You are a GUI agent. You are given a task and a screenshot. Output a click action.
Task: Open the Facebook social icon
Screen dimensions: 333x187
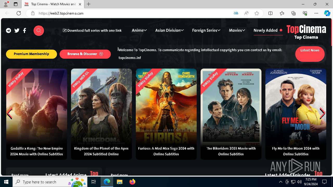(25, 31)
